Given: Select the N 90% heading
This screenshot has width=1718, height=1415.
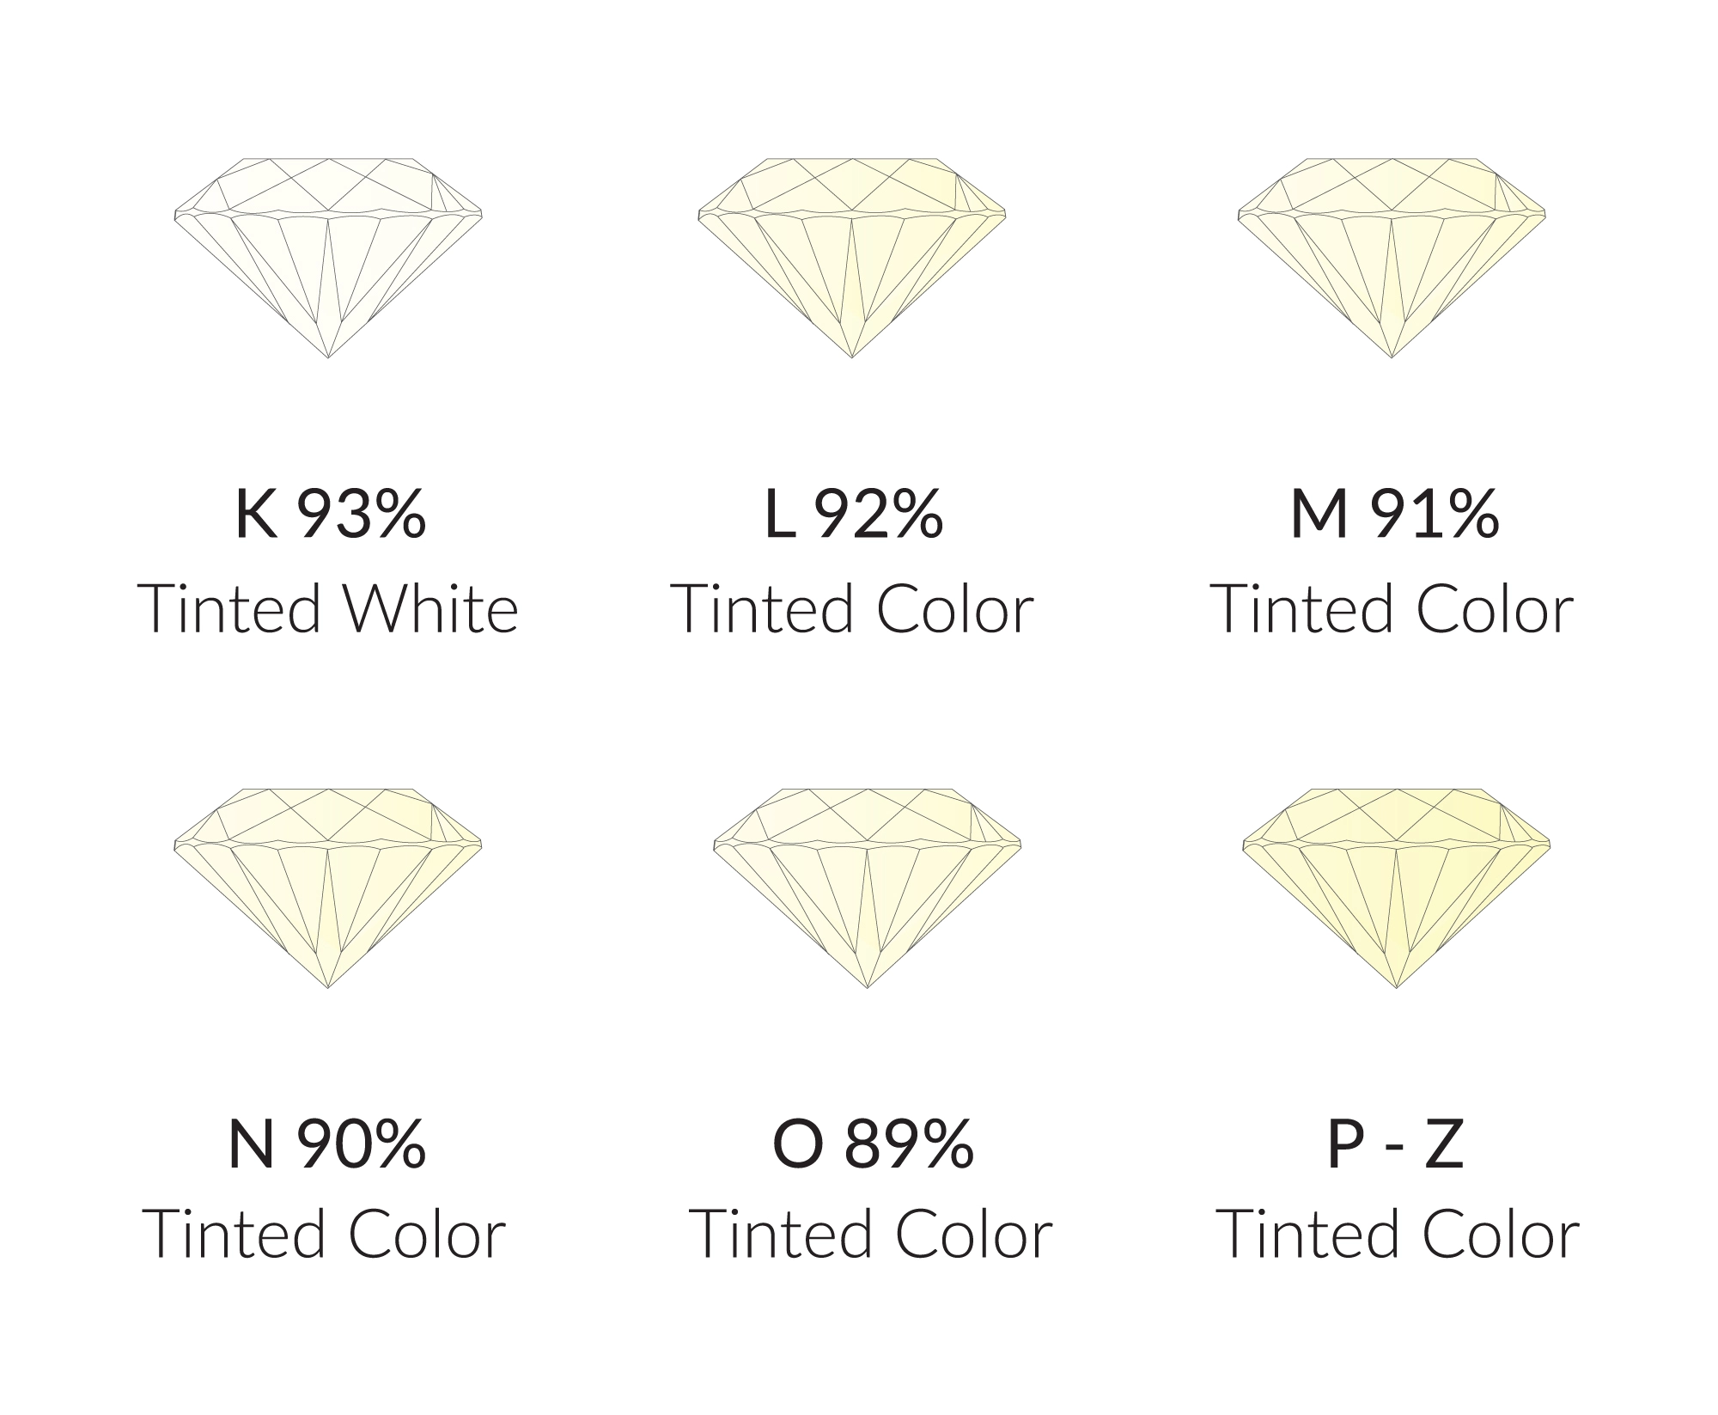Looking at the screenshot, I should [327, 1145].
